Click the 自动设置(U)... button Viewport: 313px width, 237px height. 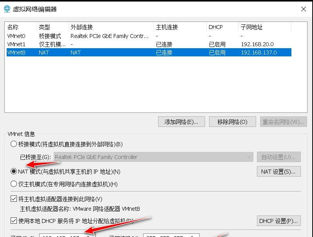coord(278,157)
